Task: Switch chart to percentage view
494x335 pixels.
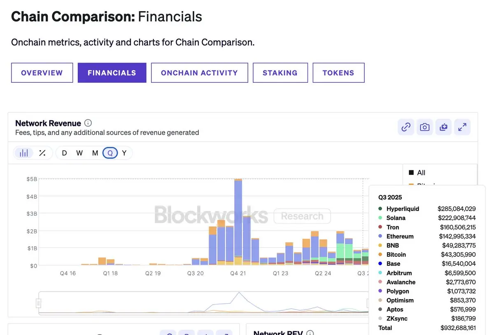Action: point(42,153)
